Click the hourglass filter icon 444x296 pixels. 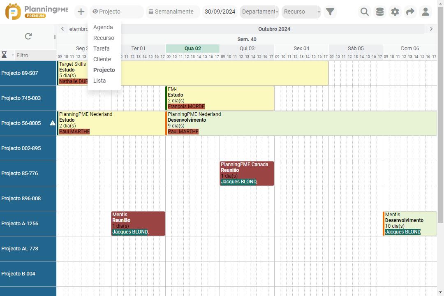click(4, 55)
